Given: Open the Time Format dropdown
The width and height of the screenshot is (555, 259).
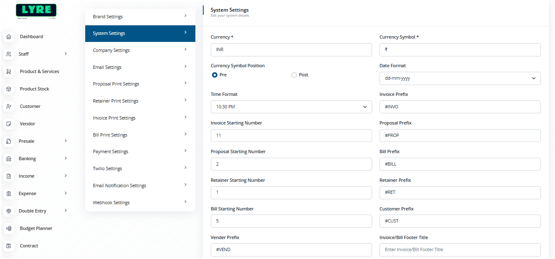Looking at the screenshot, I should pyautogui.click(x=291, y=107).
